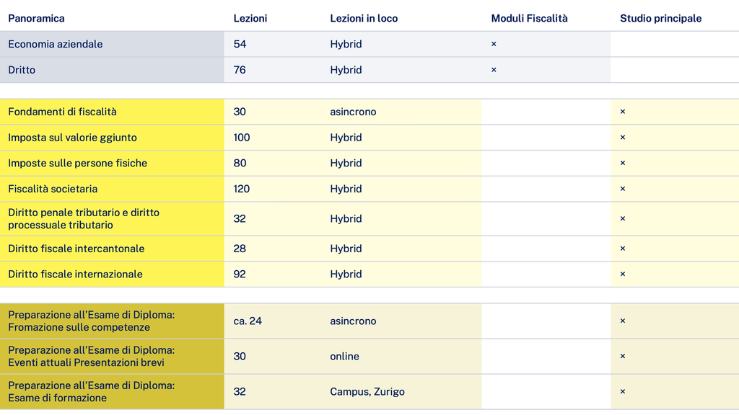Click the × mark for Fondamenti di fiscalità
Screen dimensions: 739x415
622,112
